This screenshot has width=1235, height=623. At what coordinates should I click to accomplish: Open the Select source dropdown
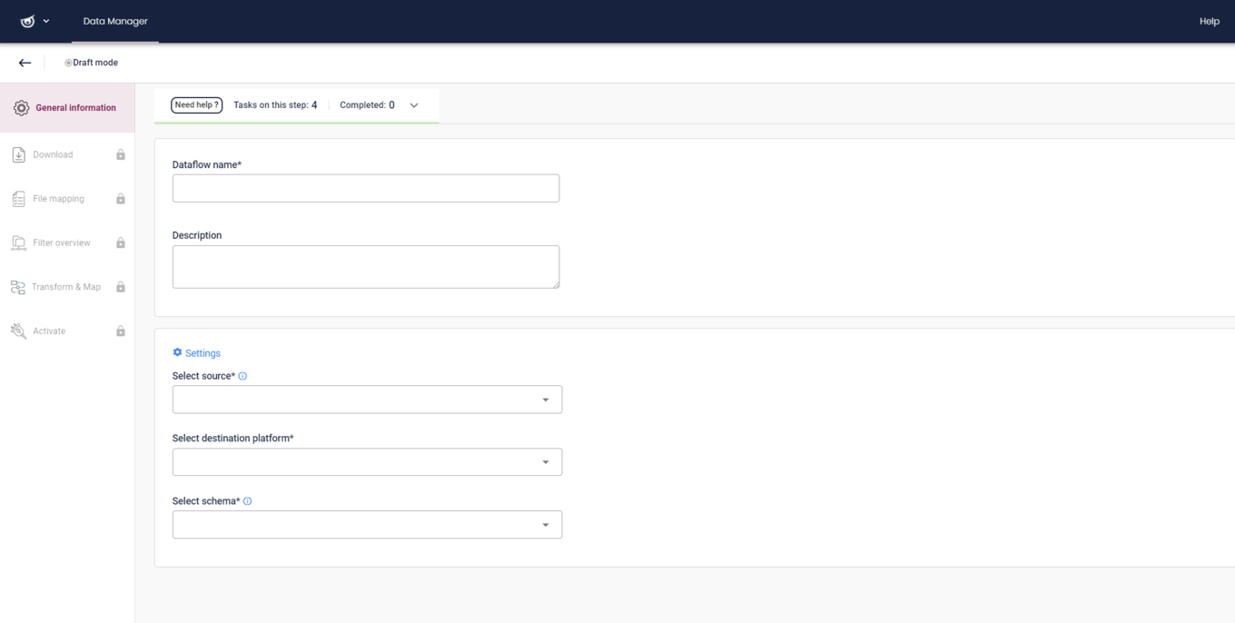point(367,400)
